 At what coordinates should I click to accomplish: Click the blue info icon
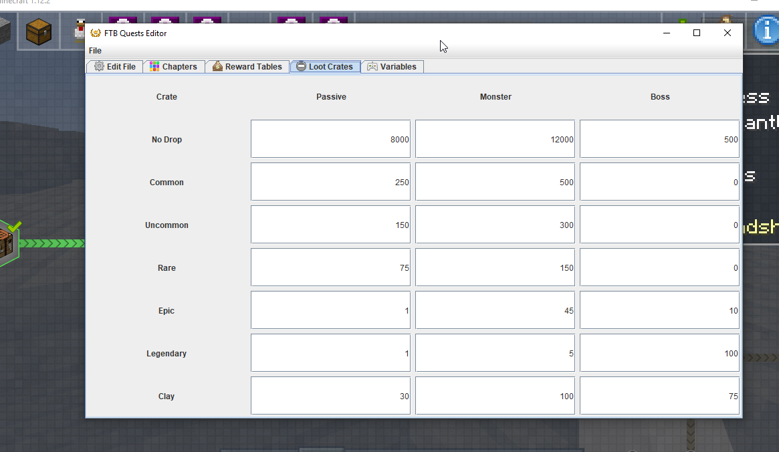point(766,31)
